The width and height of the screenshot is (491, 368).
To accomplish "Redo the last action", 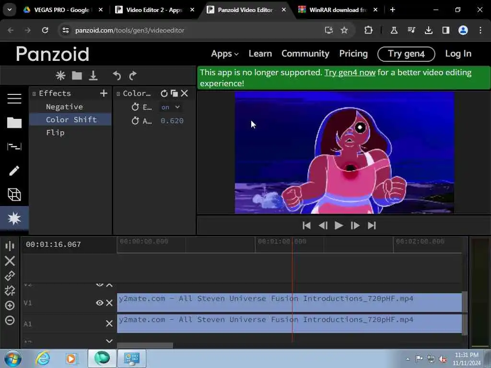I will click(133, 75).
